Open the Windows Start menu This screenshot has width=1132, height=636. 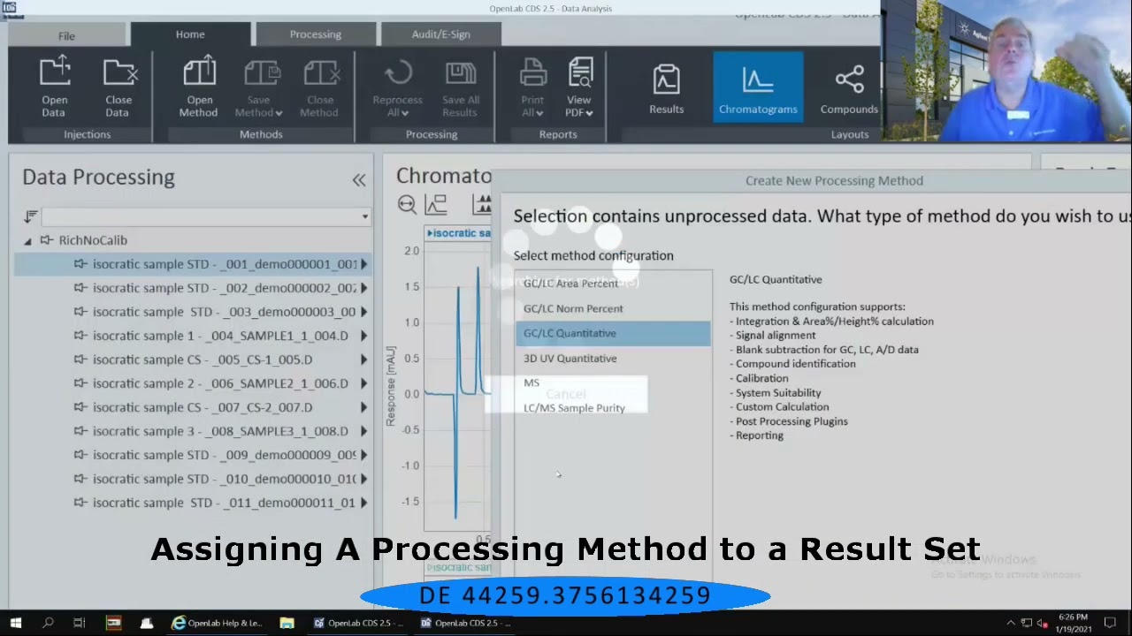(16, 623)
